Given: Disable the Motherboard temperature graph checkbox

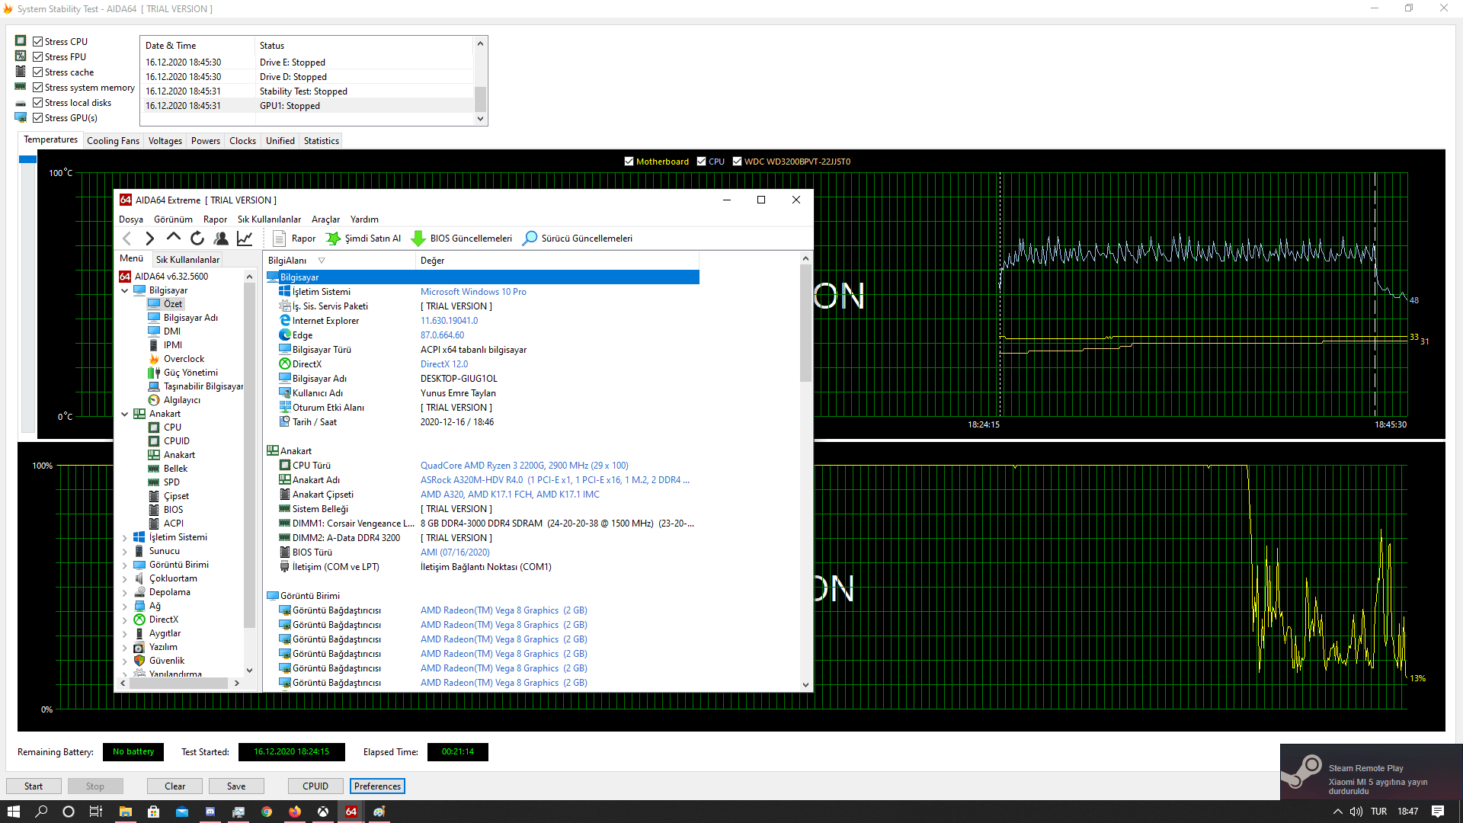Looking at the screenshot, I should coord(629,162).
